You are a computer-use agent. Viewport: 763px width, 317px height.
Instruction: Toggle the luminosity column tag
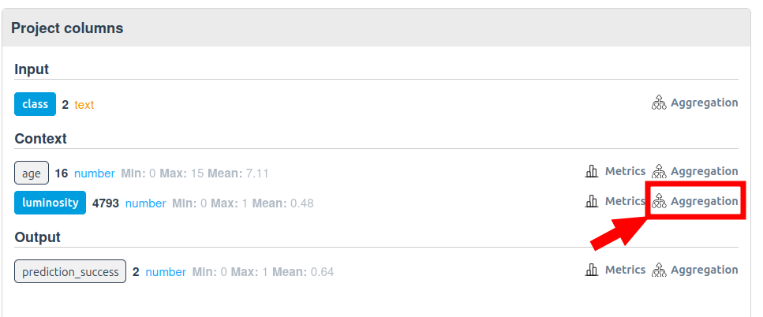click(50, 203)
